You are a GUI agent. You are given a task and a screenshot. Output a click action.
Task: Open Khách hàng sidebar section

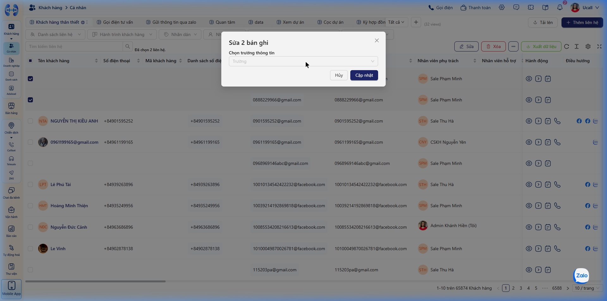click(x=11, y=29)
